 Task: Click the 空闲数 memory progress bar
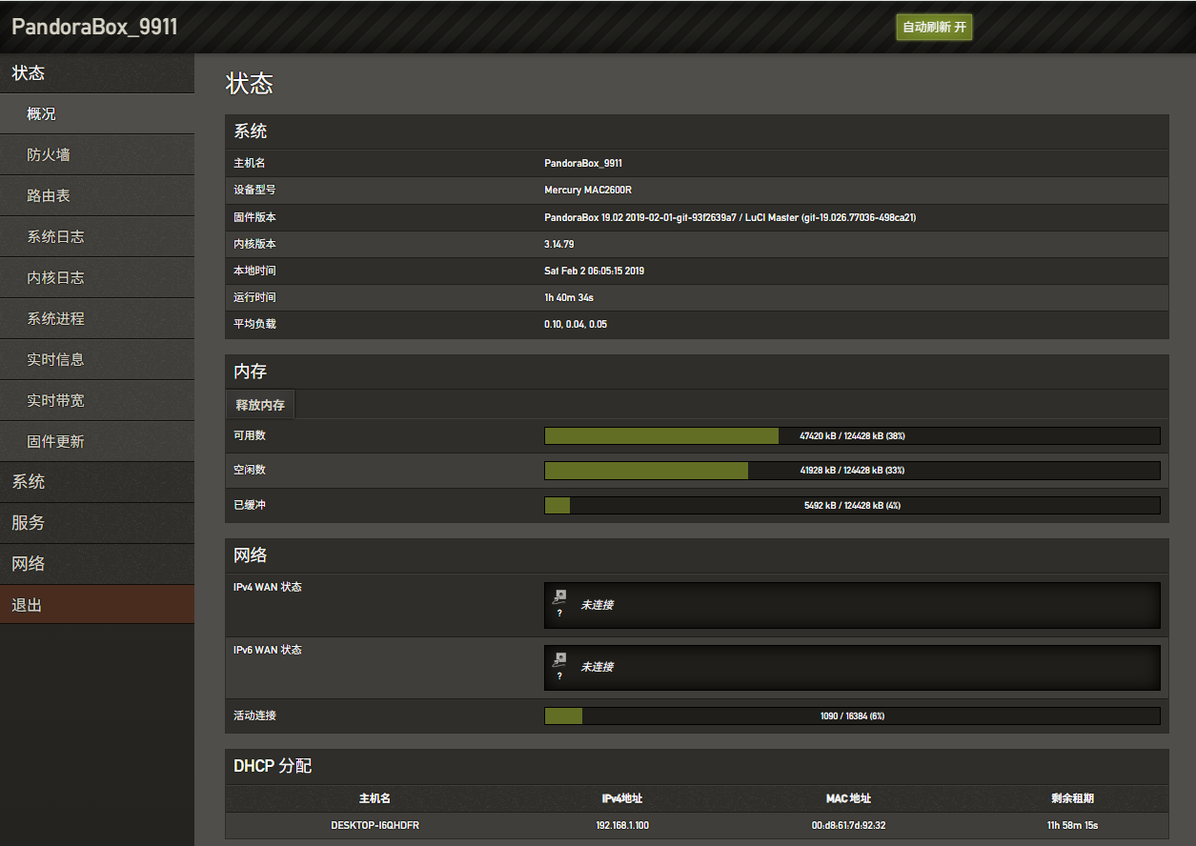(x=852, y=471)
